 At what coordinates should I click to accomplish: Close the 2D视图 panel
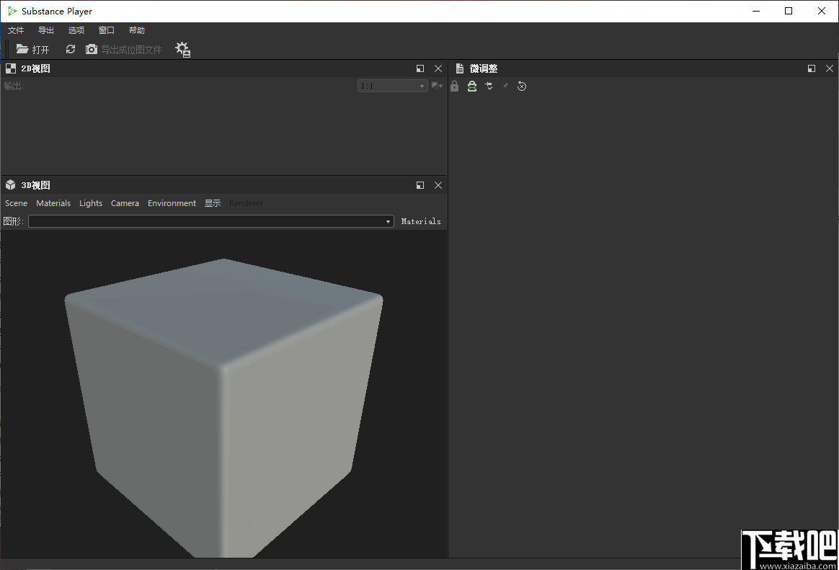pos(438,68)
